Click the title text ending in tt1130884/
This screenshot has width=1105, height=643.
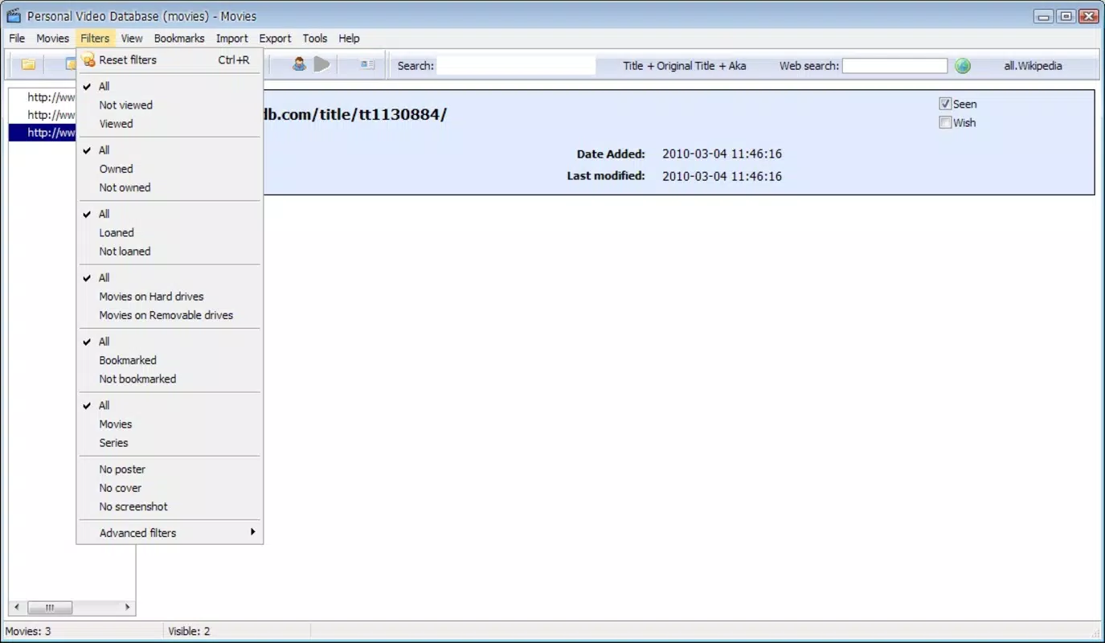click(x=355, y=114)
